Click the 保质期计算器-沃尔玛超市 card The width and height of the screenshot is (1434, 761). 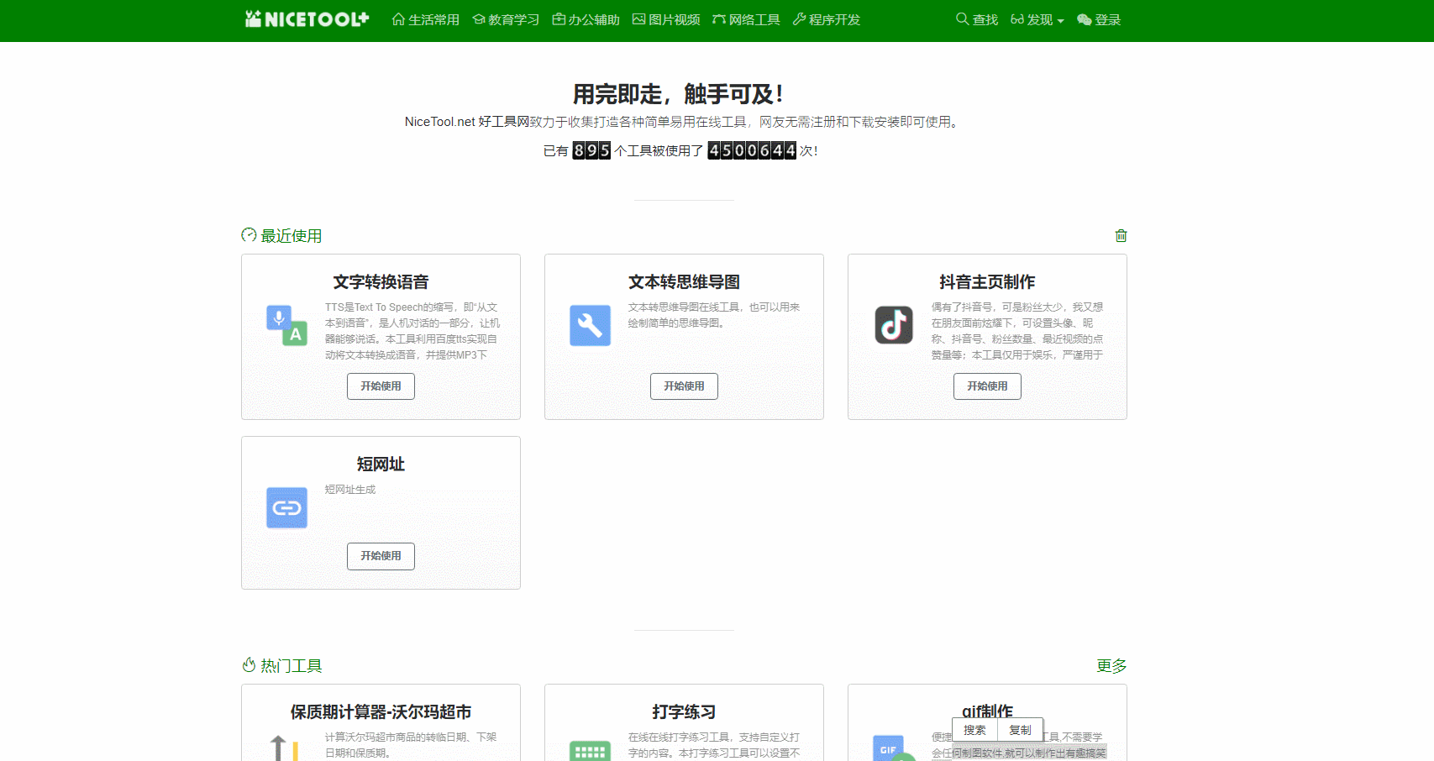click(x=381, y=712)
